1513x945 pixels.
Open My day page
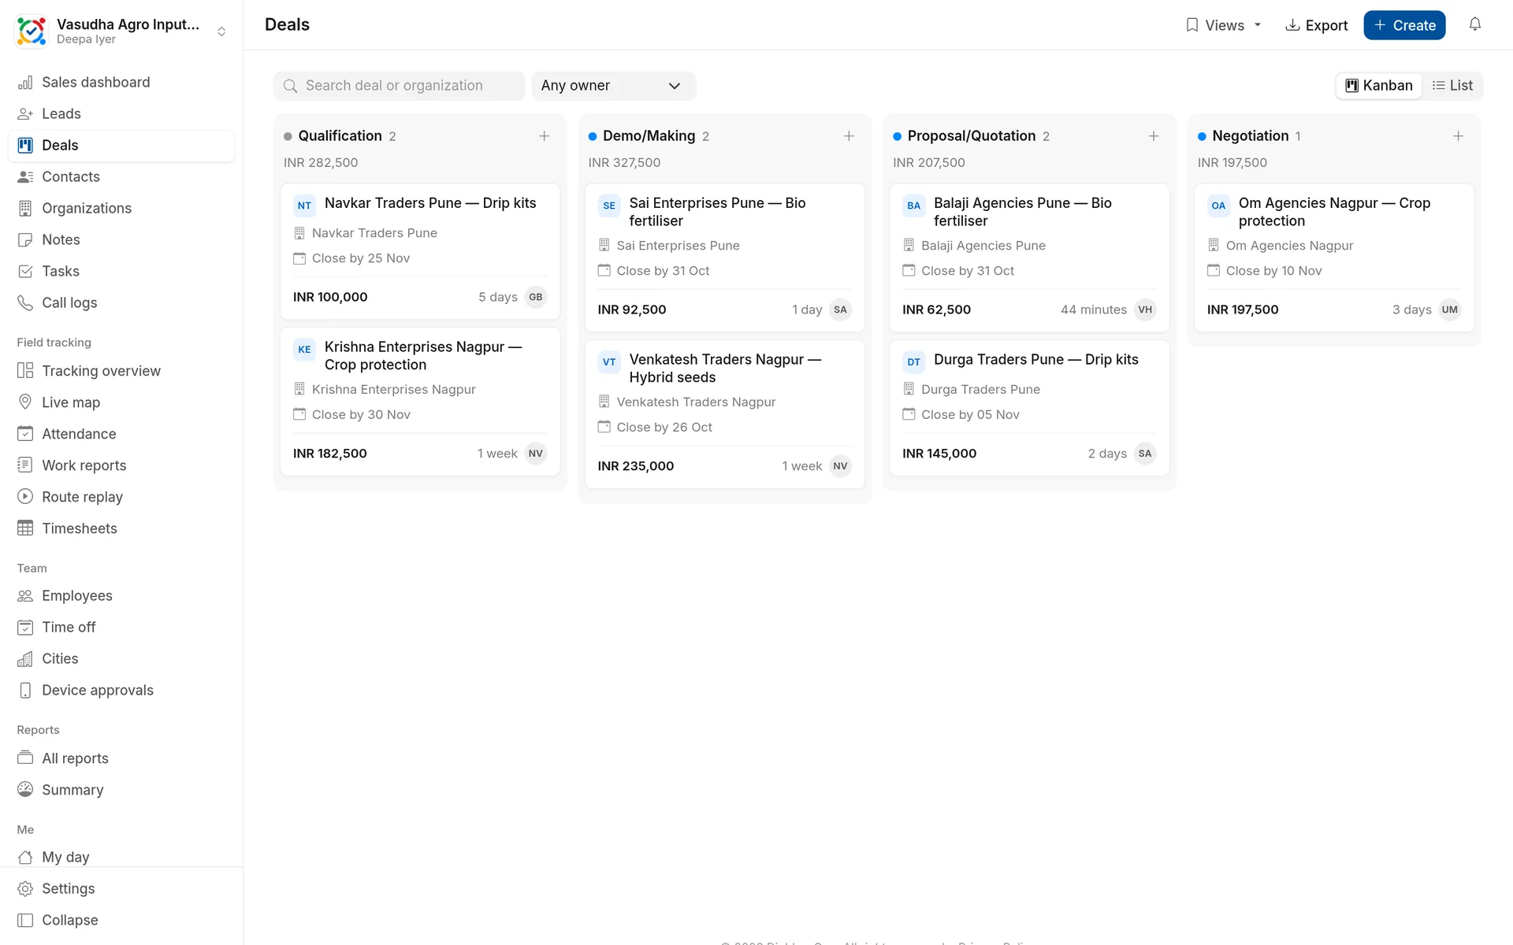[121, 857]
